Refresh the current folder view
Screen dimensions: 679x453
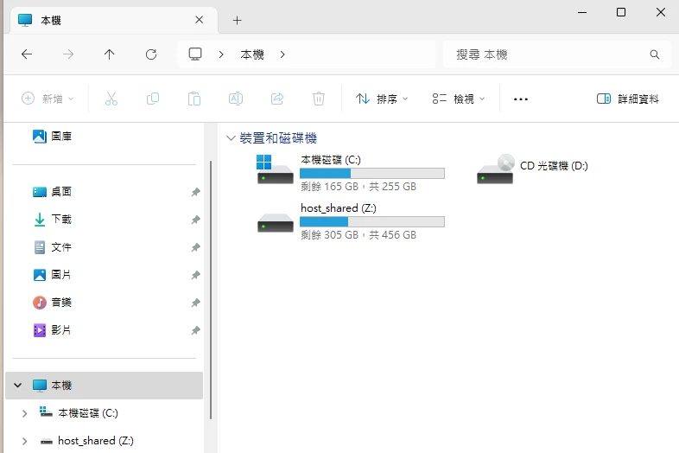click(x=151, y=54)
